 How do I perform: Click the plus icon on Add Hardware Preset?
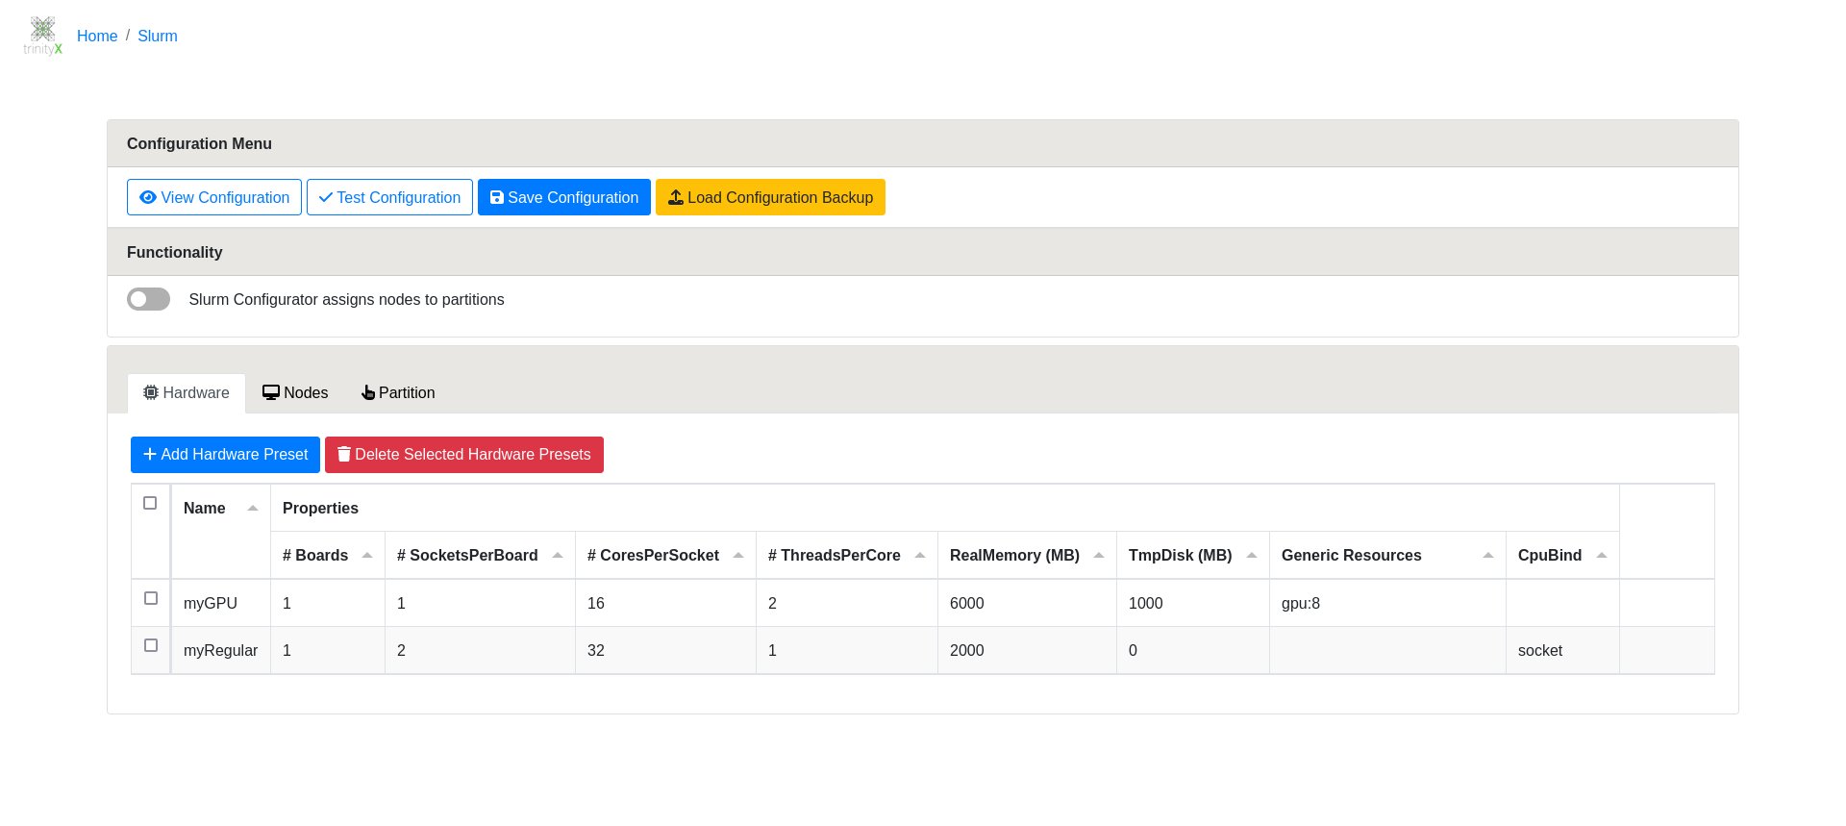(150, 454)
